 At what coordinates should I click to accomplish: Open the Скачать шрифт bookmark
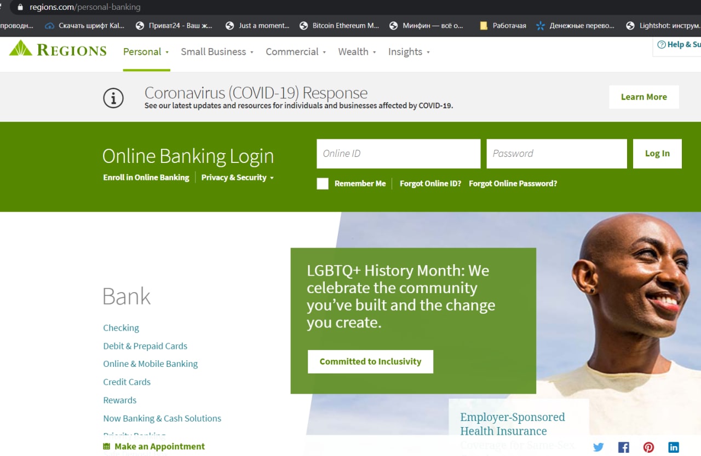point(85,25)
